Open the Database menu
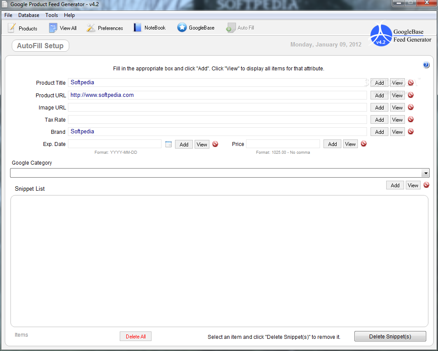438x351 pixels. point(29,15)
